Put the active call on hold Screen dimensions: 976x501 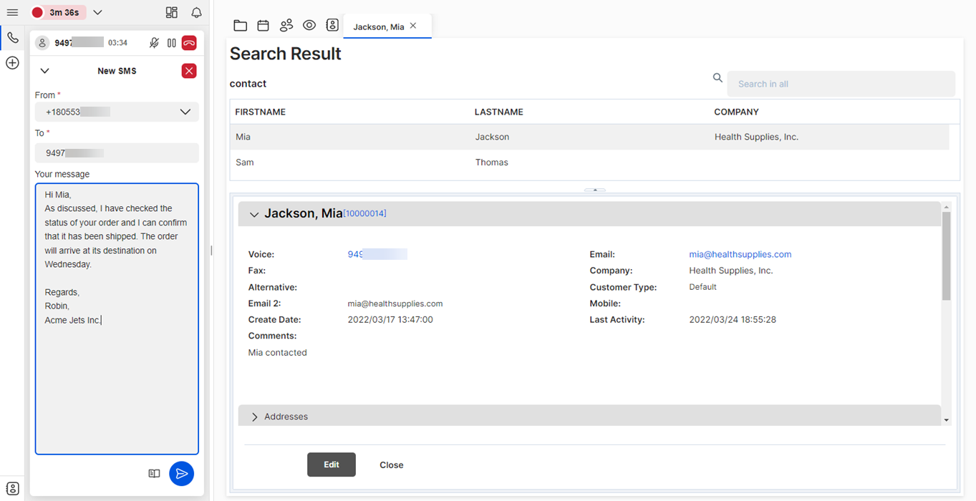point(172,43)
